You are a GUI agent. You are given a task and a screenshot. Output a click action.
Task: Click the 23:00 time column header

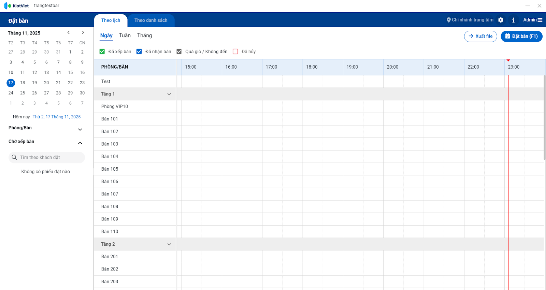(525, 67)
